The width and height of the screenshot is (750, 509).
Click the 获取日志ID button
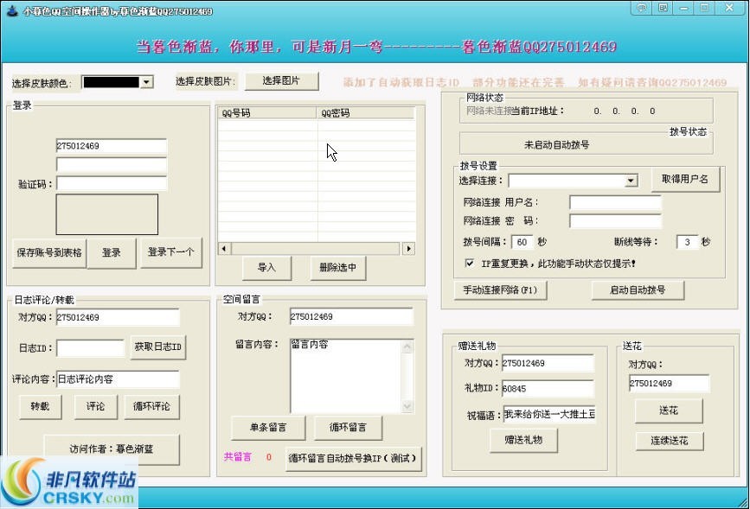pyautogui.click(x=157, y=347)
